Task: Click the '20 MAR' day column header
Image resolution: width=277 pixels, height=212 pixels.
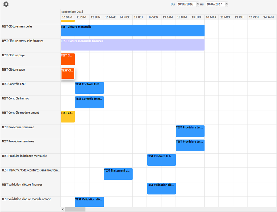Action: [211, 17]
